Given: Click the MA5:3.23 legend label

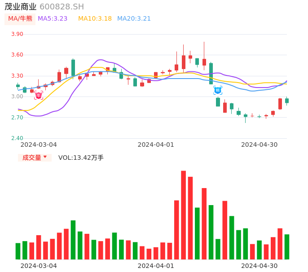Looking at the screenshot, I should point(53,19).
